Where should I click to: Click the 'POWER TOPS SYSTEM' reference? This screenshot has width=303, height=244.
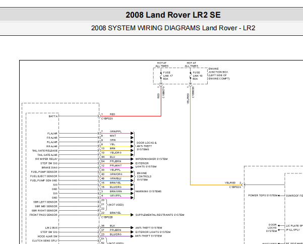click(263, 196)
